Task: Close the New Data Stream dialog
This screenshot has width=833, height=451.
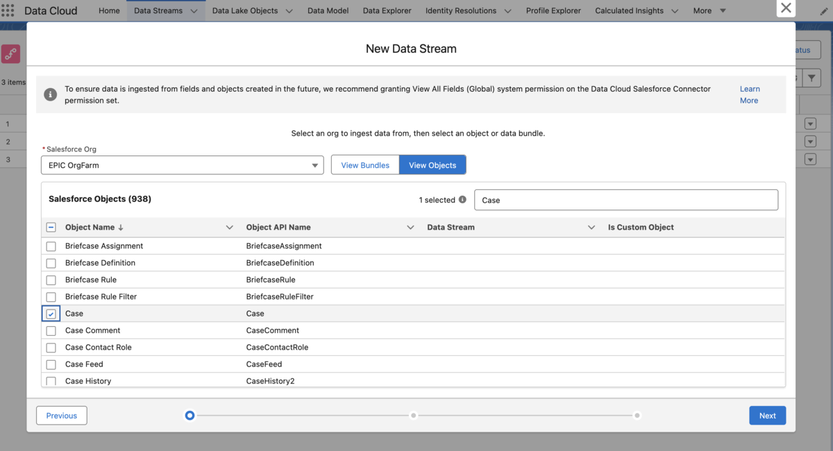Action: (x=786, y=8)
